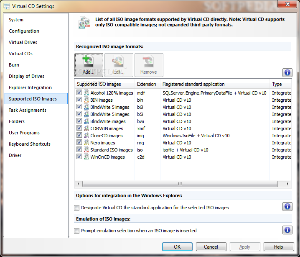Viewport: 300px width, 257px height.
Task: Uncheck BIN images checkbox
Action: pyautogui.click(x=79, y=100)
